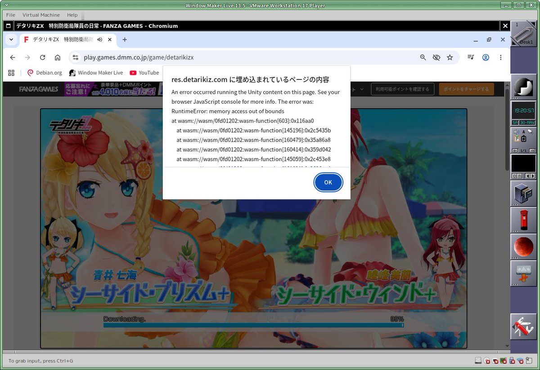Go back with the browser back arrow
Image resolution: width=540 pixels, height=370 pixels.
click(13, 57)
